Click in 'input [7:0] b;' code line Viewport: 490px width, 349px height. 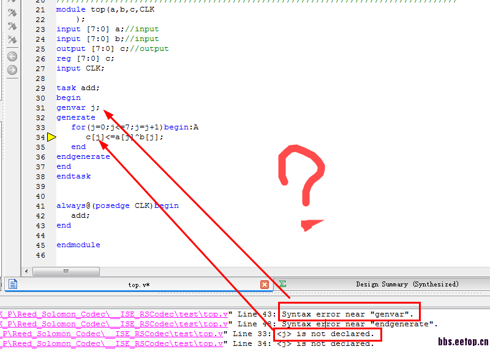(108, 39)
